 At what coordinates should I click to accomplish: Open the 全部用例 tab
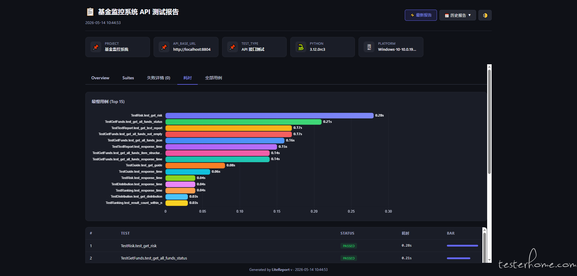pyautogui.click(x=213, y=78)
